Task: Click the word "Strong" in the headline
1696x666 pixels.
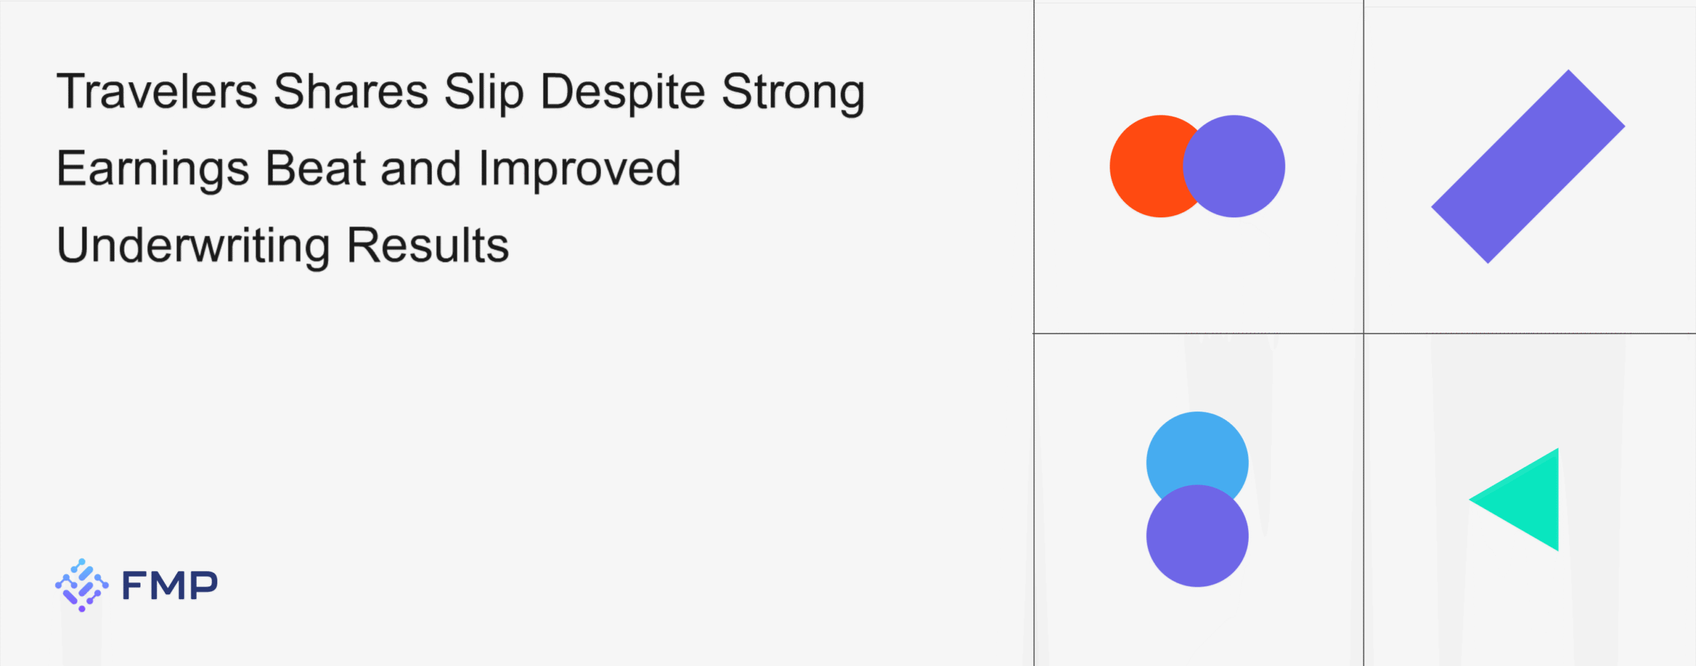Action: point(793,93)
